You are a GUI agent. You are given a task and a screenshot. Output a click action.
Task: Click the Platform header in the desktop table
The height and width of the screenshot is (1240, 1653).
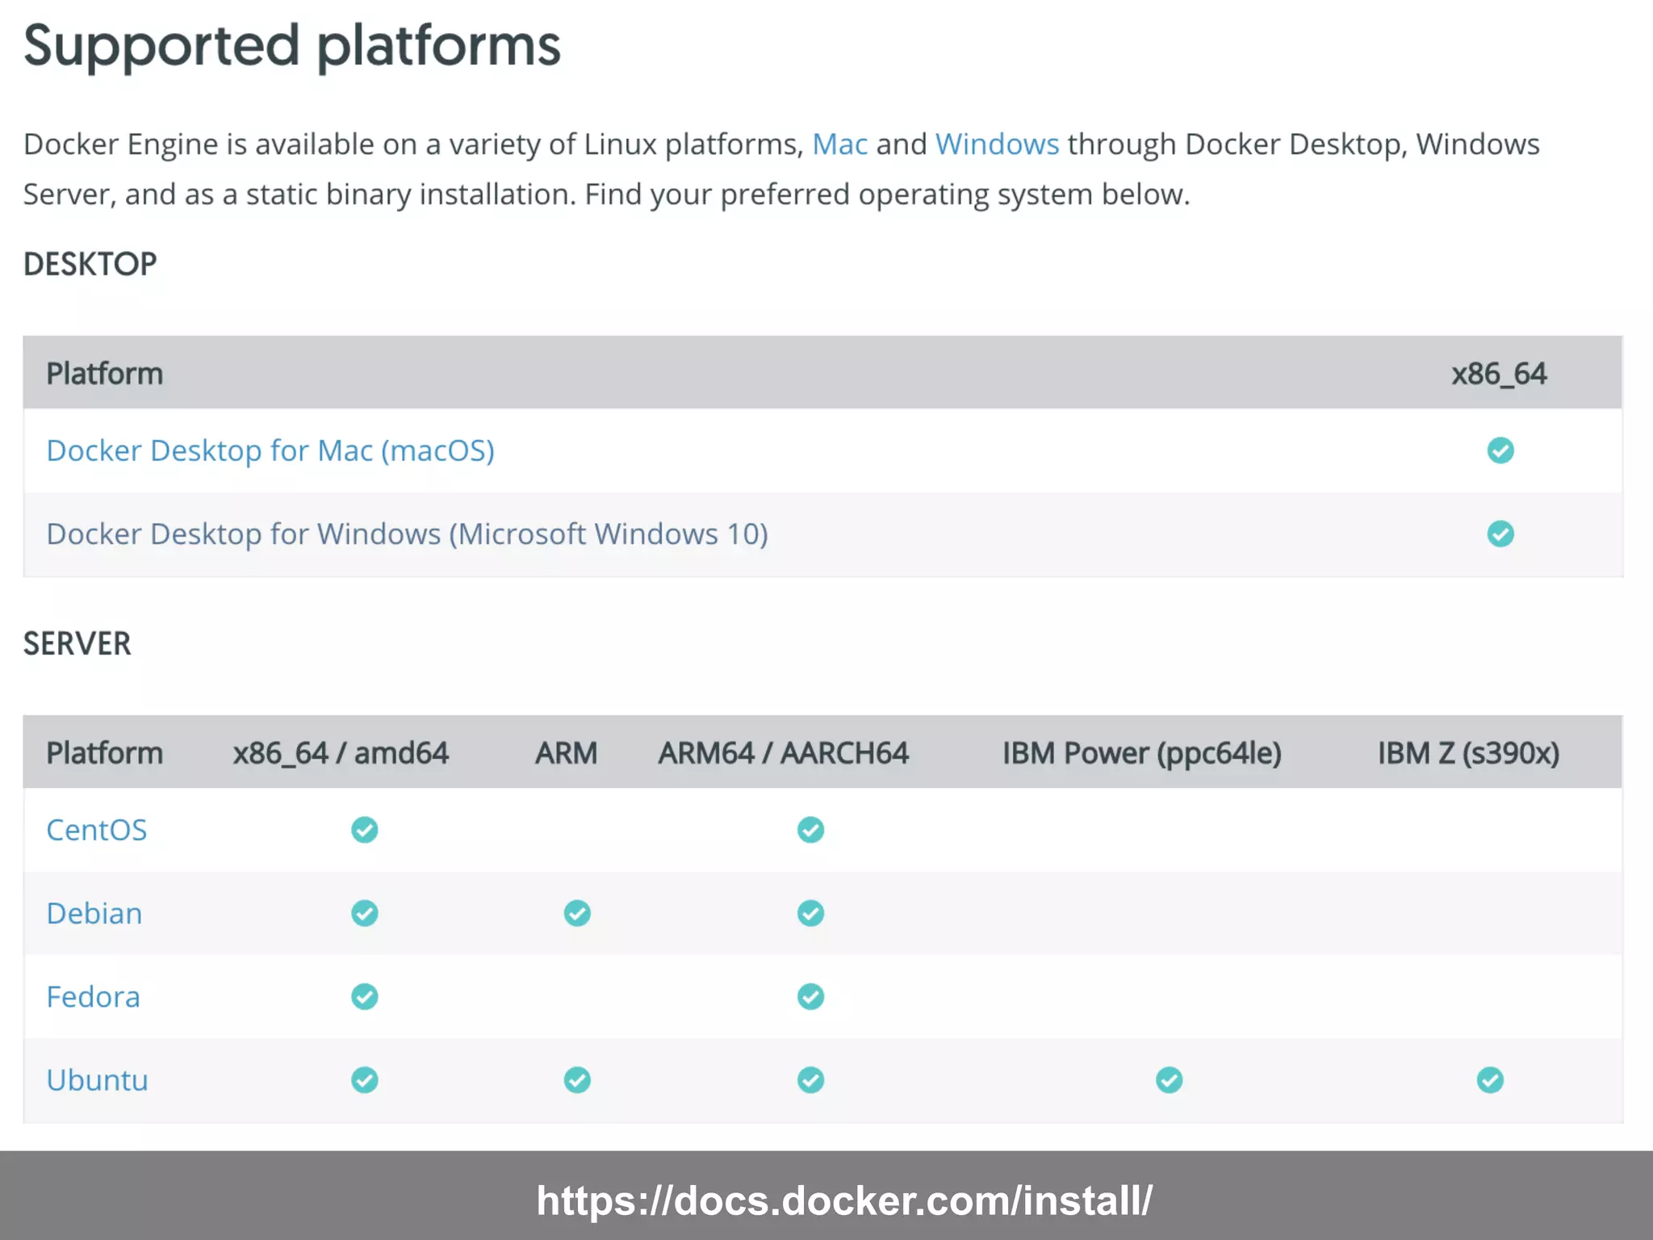pyautogui.click(x=104, y=374)
